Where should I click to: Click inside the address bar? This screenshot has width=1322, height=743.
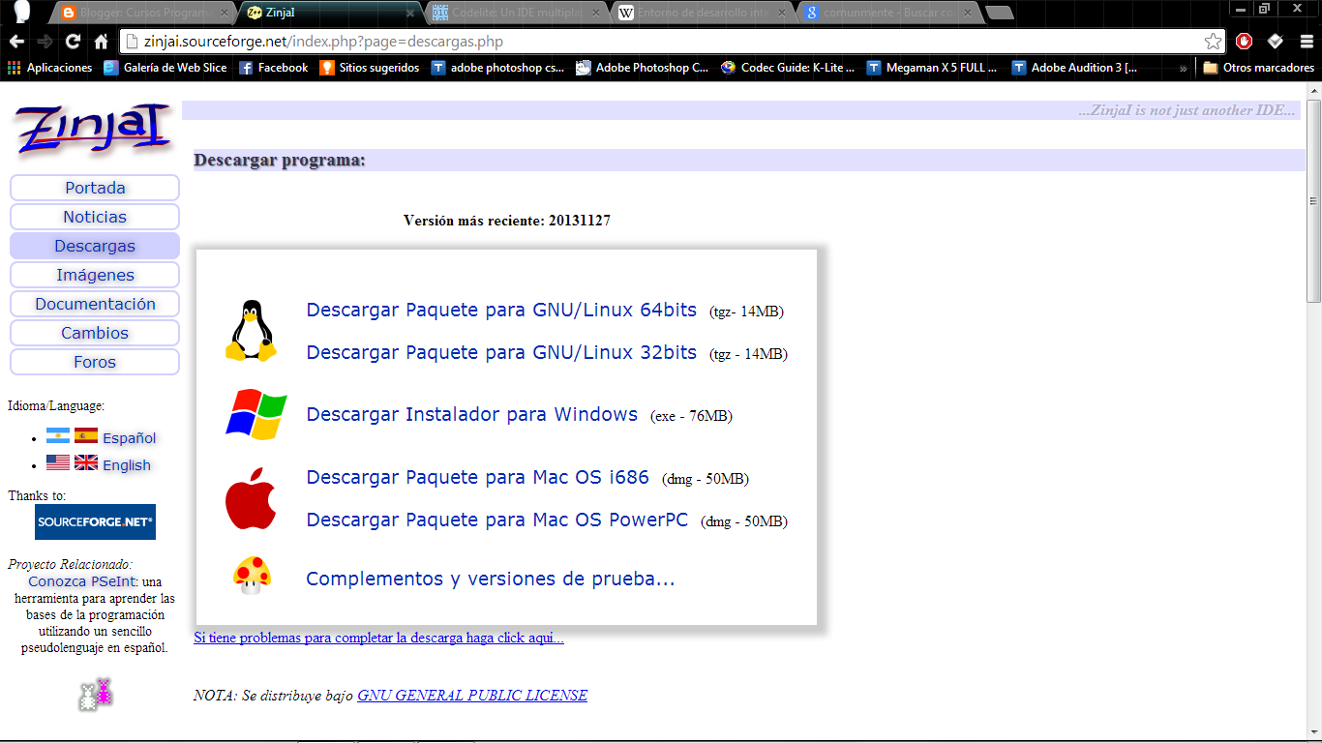point(581,43)
